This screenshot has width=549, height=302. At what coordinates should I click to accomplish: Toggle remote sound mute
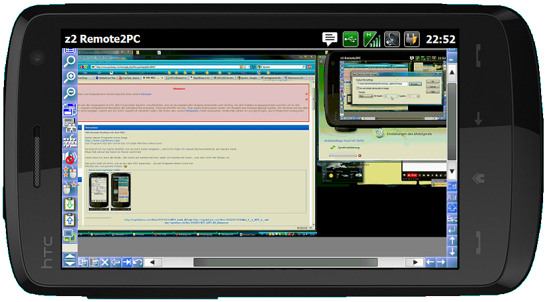pos(69,158)
